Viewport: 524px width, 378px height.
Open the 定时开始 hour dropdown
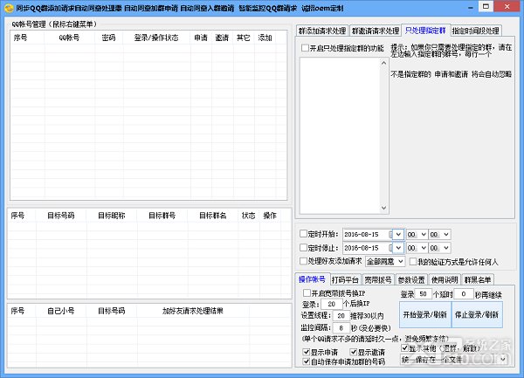coord(424,235)
